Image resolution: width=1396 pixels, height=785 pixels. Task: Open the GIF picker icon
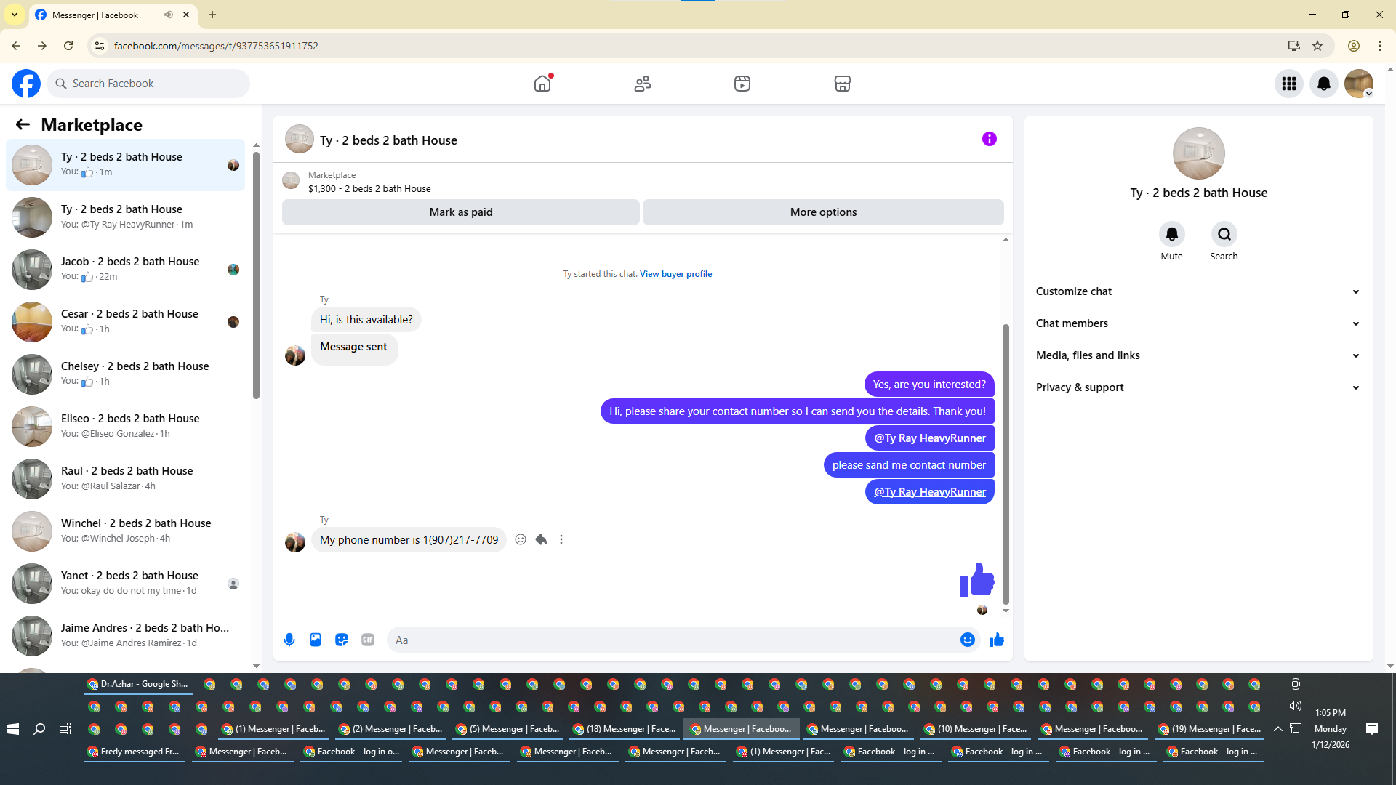click(368, 640)
